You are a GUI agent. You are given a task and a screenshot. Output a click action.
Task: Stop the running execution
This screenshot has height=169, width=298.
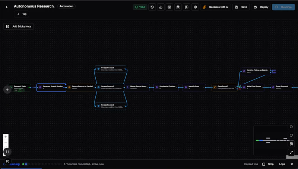click(268, 164)
